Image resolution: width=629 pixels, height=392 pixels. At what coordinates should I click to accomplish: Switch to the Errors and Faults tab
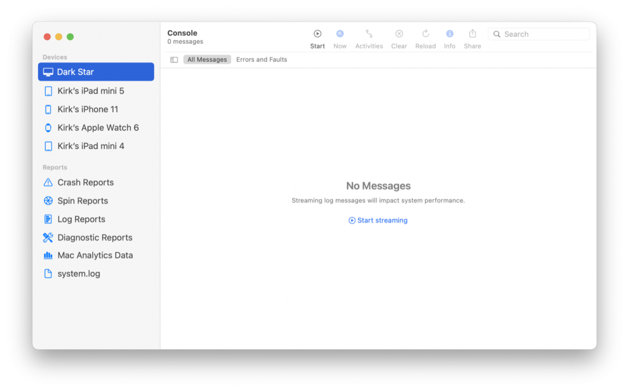(x=262, y=60)
